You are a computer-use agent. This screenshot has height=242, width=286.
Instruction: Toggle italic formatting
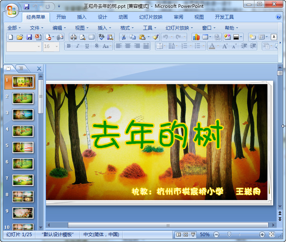coord(78,46)
